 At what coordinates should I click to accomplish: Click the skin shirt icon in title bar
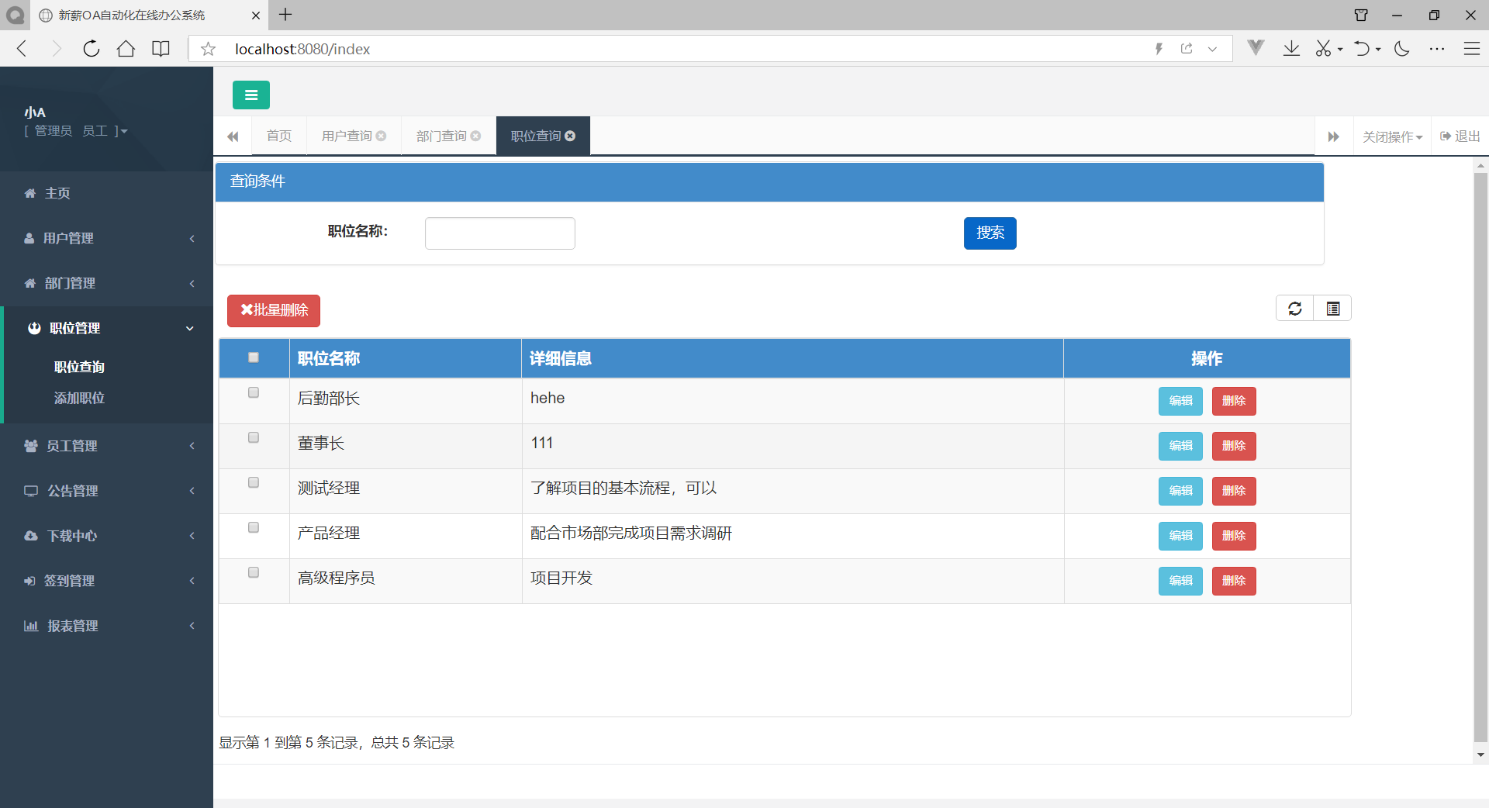[1361, 15]
